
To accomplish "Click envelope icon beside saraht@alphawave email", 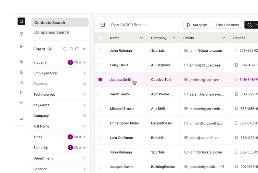I will [x=186, y=94].
